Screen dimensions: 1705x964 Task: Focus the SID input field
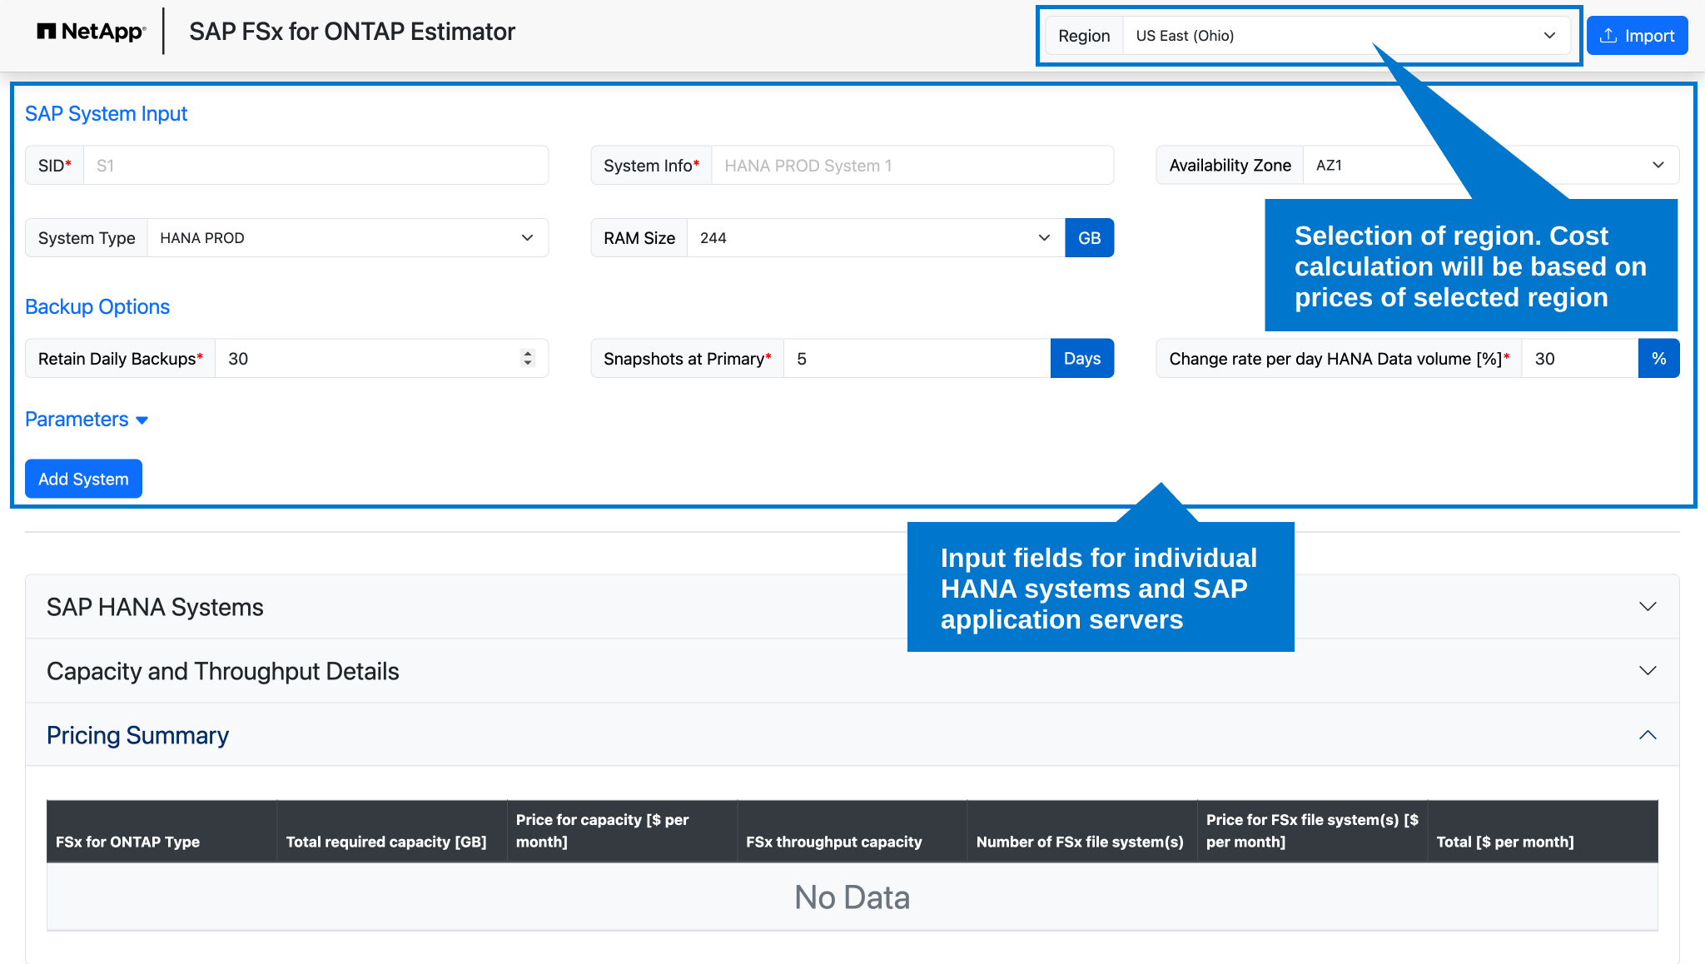(316, 166)
